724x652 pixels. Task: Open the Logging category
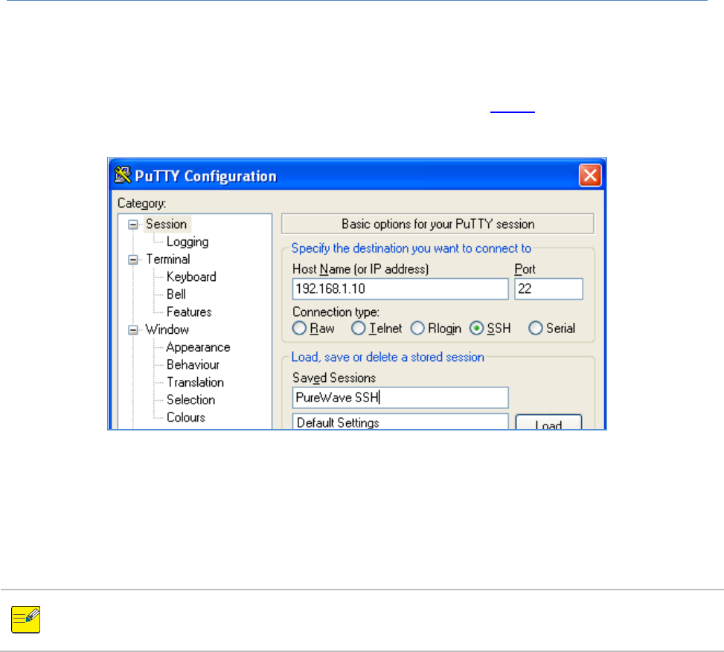(x=188, y=242)
